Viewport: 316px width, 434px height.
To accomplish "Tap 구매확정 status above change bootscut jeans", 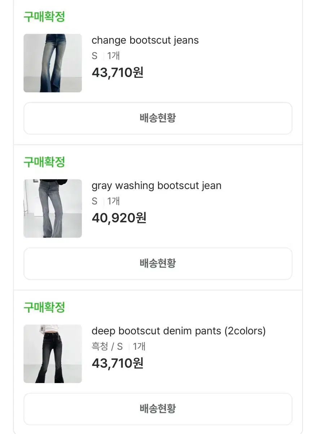I will coord(44,17).
